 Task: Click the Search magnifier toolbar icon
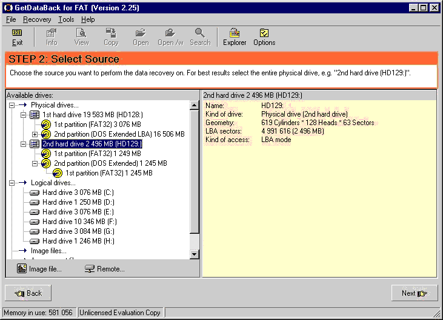(x=200, y=37)
